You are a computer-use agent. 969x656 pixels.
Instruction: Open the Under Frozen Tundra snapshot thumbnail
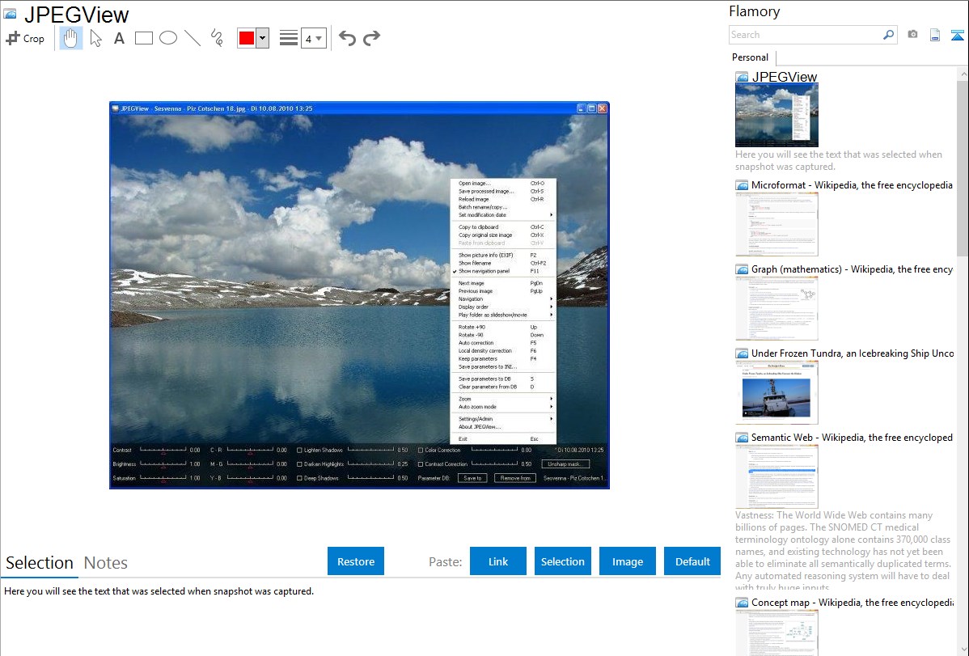tap(776, 392)
